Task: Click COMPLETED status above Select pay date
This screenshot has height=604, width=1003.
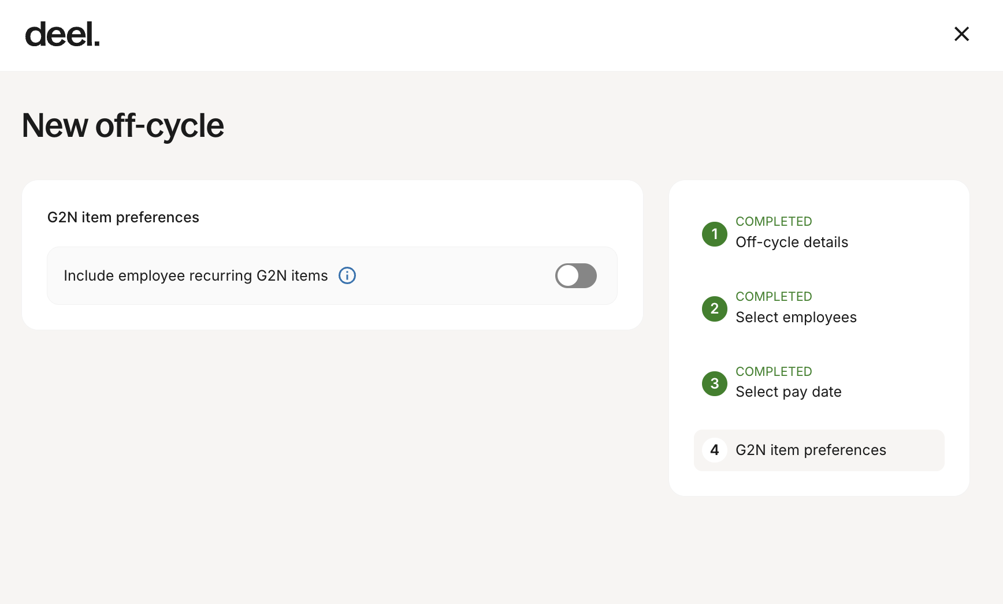Action: click(774, 372)
